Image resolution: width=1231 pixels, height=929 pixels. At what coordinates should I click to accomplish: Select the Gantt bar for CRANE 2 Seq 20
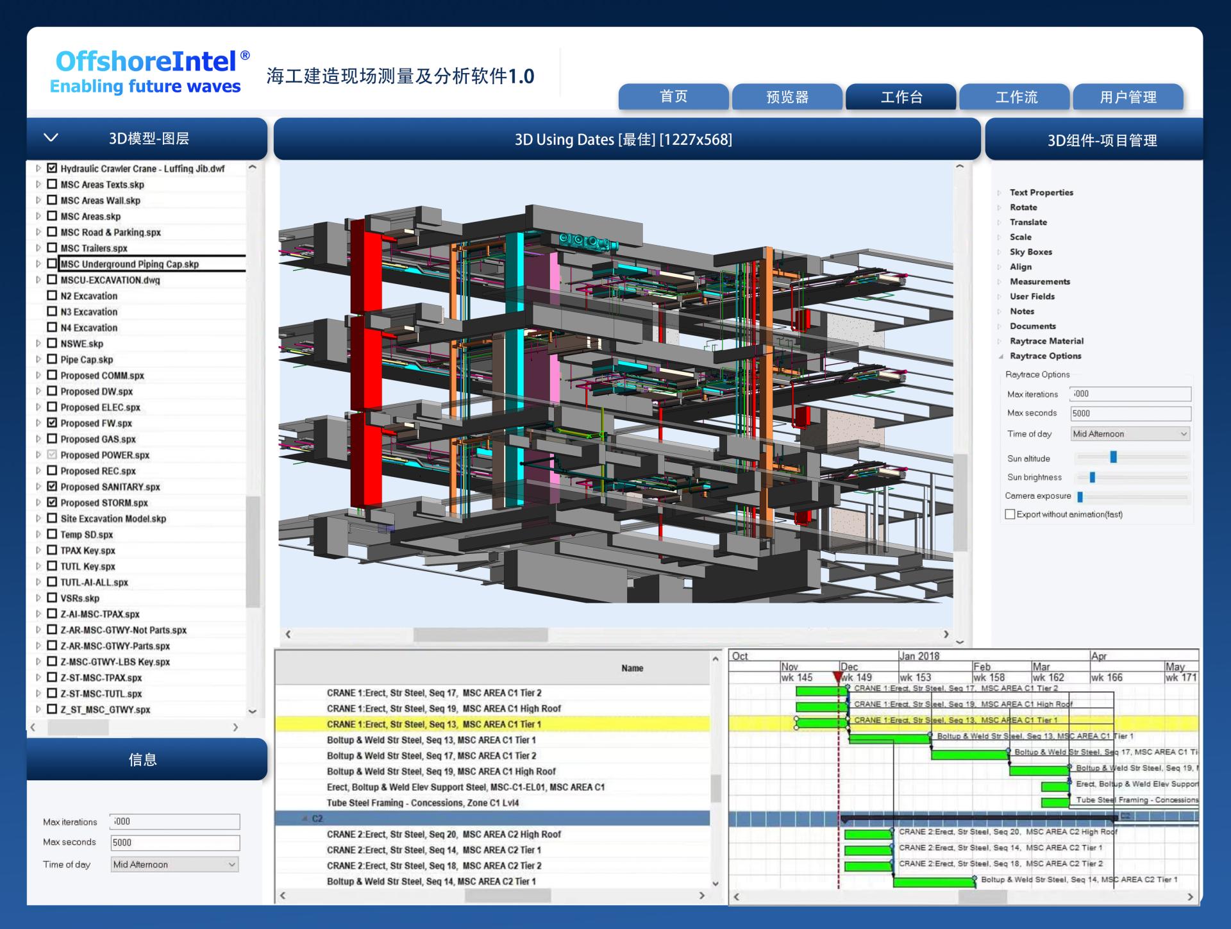[868, 834]
